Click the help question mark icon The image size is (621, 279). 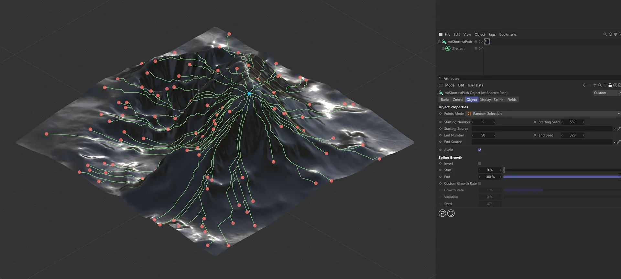coord(442,213)
